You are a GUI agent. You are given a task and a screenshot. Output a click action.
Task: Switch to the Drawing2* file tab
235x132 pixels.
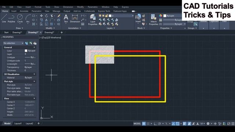[x=49, y=33]
